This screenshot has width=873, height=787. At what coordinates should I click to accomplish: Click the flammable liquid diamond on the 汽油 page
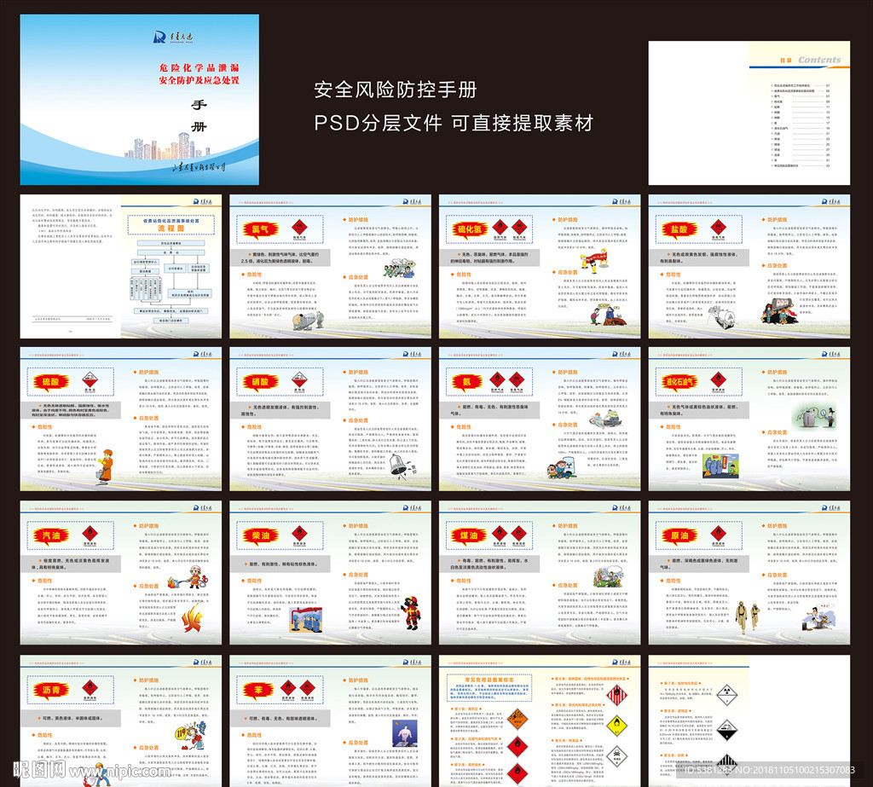click(89, 533)
